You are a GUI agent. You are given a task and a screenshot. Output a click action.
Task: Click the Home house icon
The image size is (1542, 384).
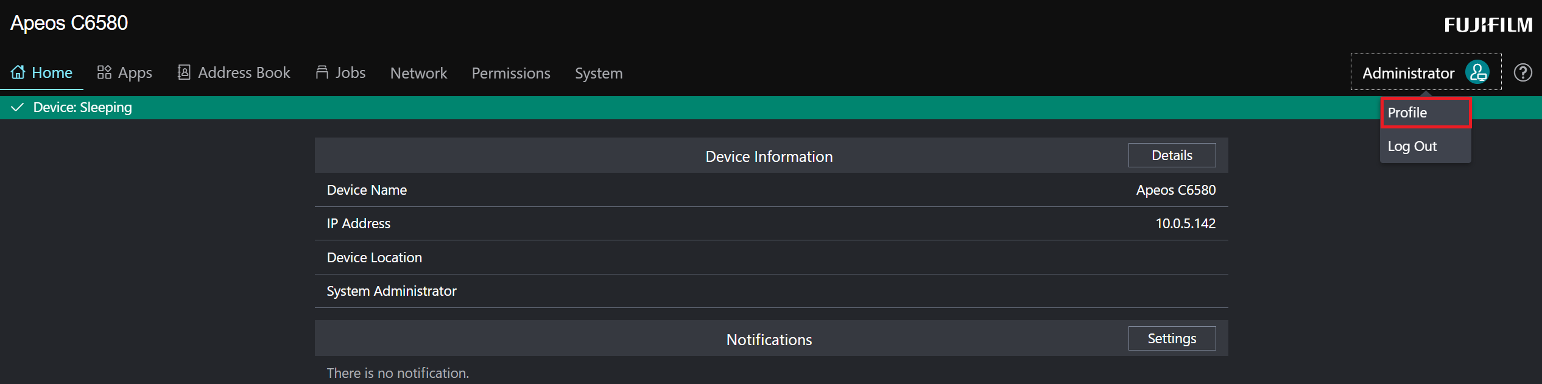click(x=18, y=72)
